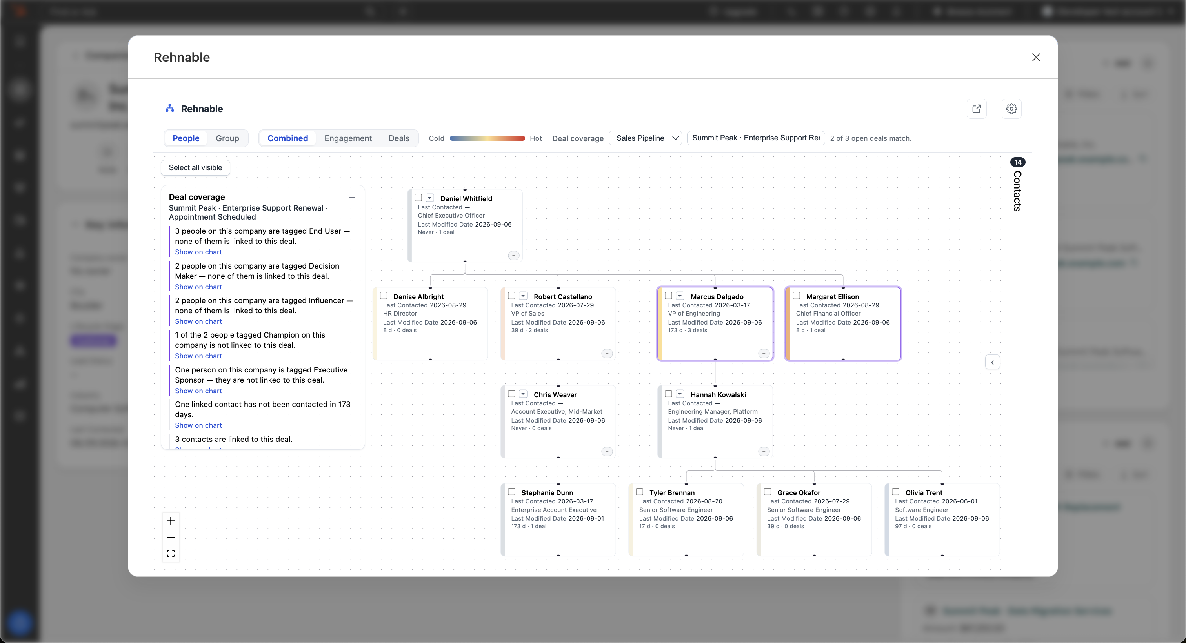Screen dimensions: 1186x643
Task: Minimize the Deal coverage panel
Action: [352, 197]
